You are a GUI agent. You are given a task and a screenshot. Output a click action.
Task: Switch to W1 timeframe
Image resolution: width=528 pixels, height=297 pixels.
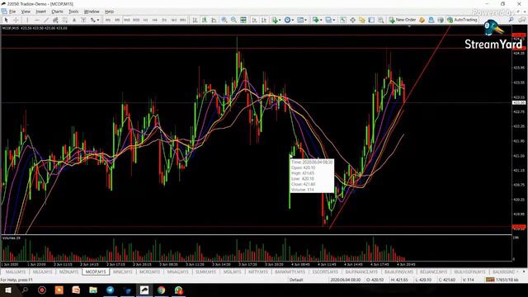(174, 20)
